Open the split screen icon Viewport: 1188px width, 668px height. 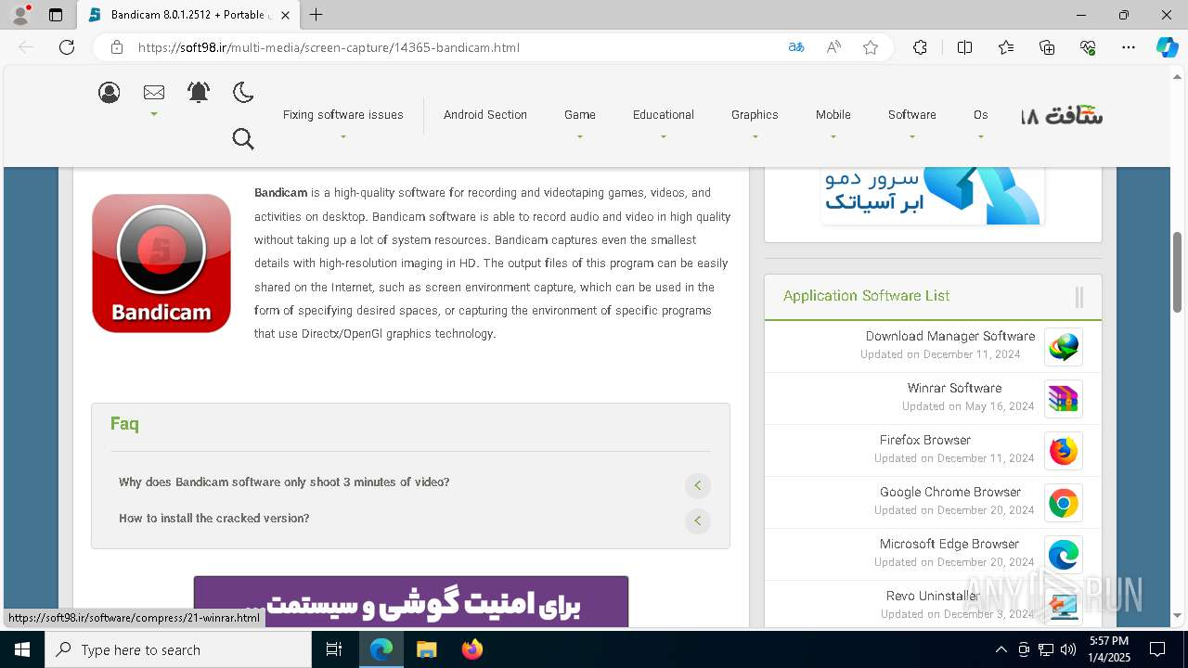pyautogui.click(x=964, y=47)
